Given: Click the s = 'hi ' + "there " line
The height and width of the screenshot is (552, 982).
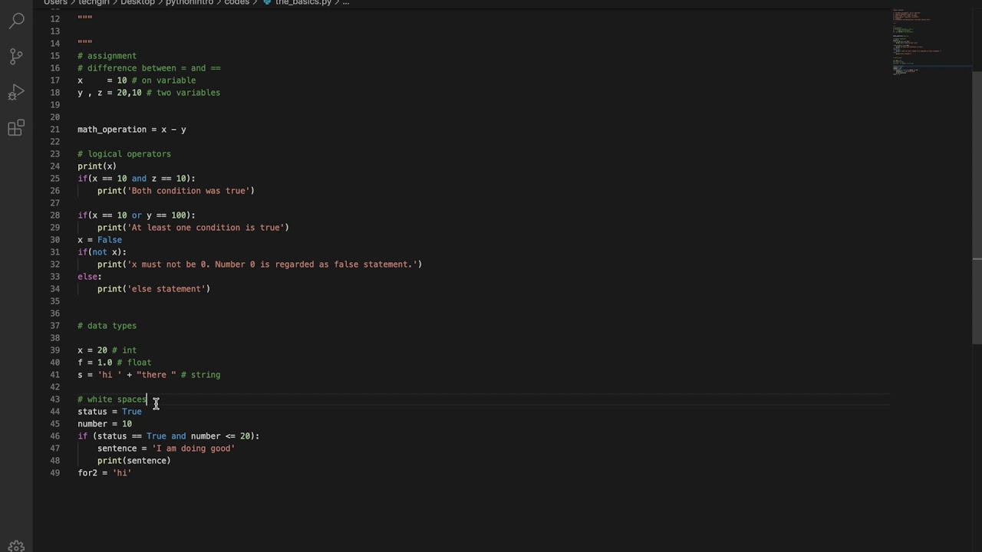Looking at the screenshot, I should pos(149,375).
